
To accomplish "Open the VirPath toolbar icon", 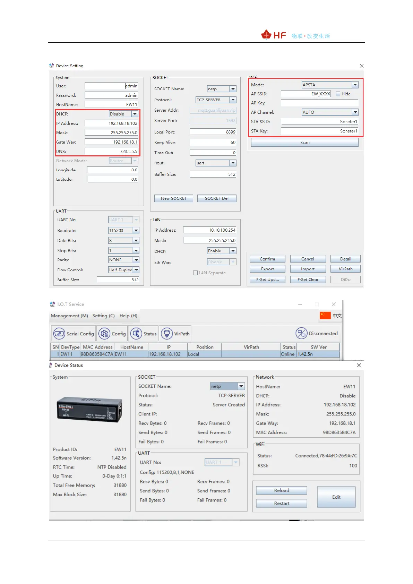I will pyautogui.click(x=167, y=334).
